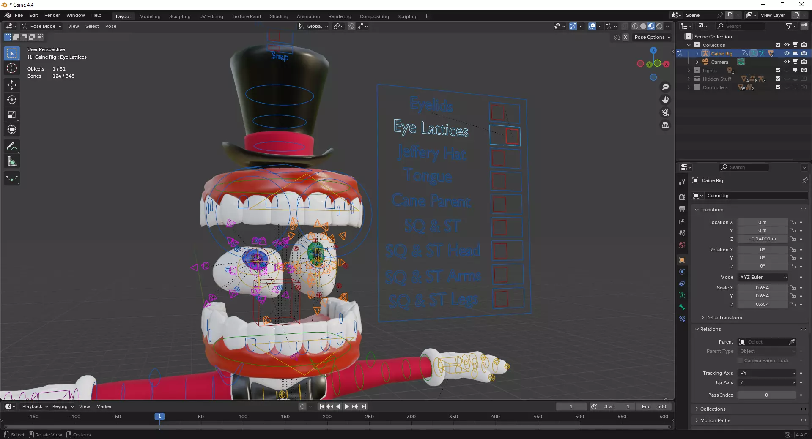Image resolution: width=812 pixels, height=439 pixels.
Task: Activate the Transform tool
Action: (x=12, y=129)
